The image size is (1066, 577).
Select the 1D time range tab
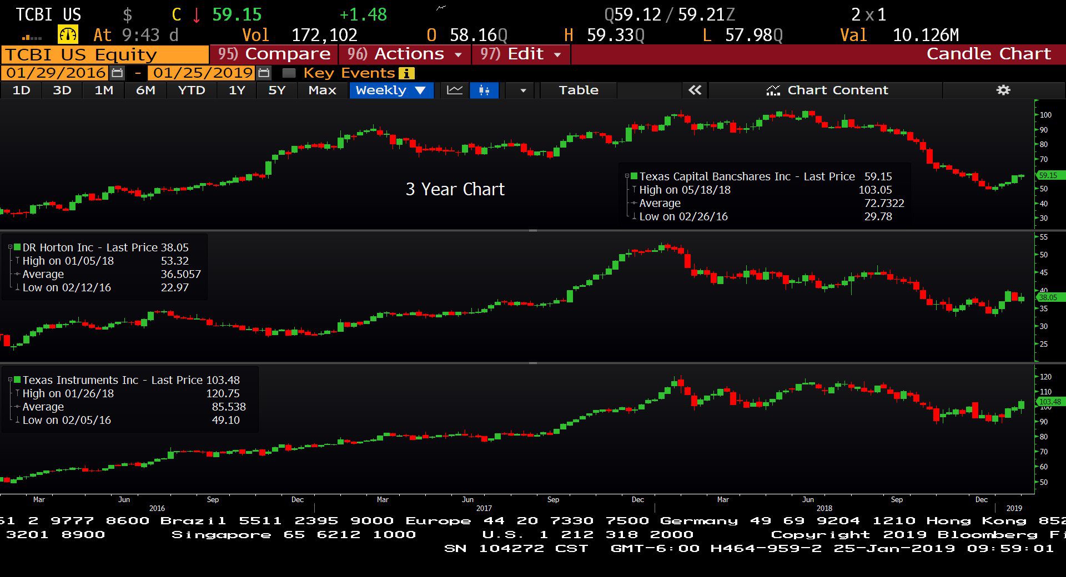[21, 90]
